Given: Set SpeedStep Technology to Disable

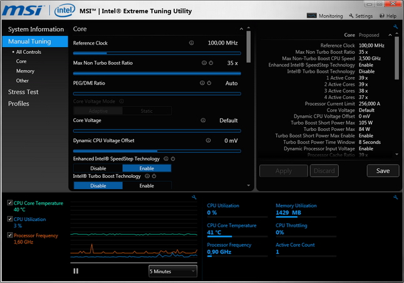Looking at the screenshot, I should (98, 168).
